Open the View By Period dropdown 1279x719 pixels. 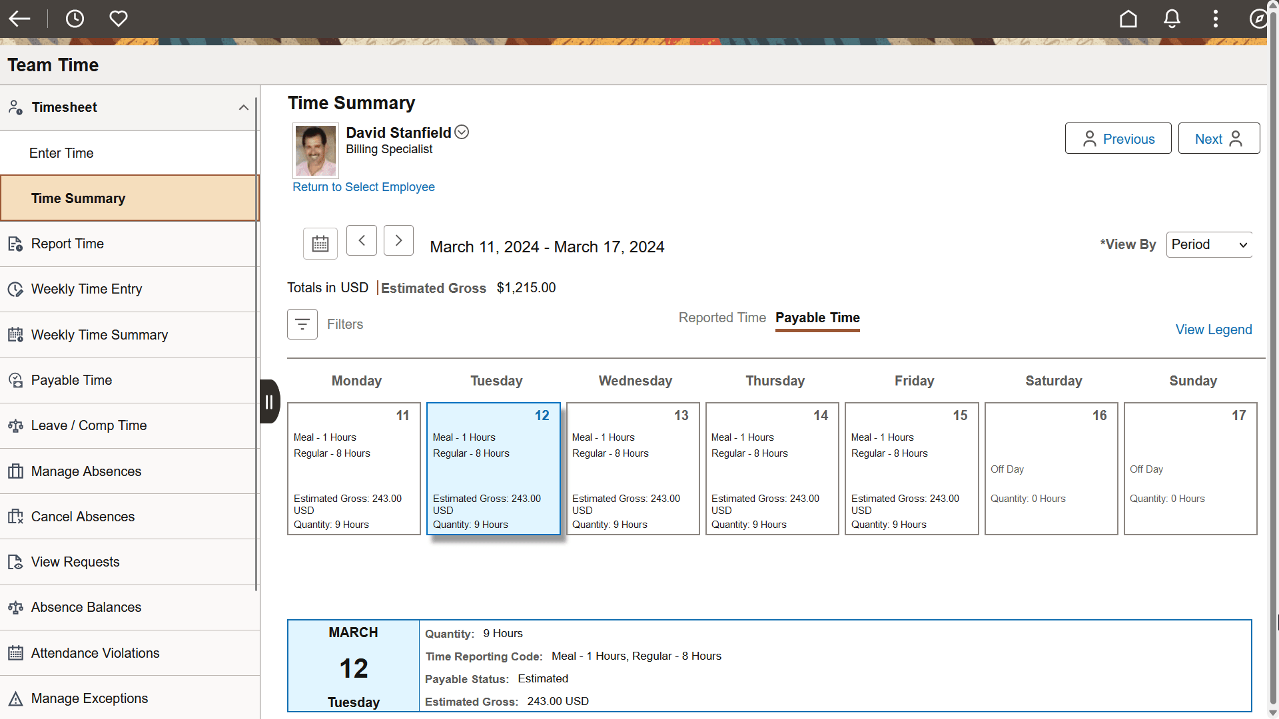(1208, 244)
